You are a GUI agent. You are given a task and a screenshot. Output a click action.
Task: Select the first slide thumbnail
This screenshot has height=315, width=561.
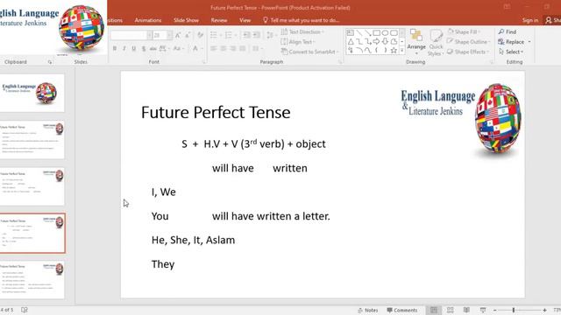(x=32, y=94)
